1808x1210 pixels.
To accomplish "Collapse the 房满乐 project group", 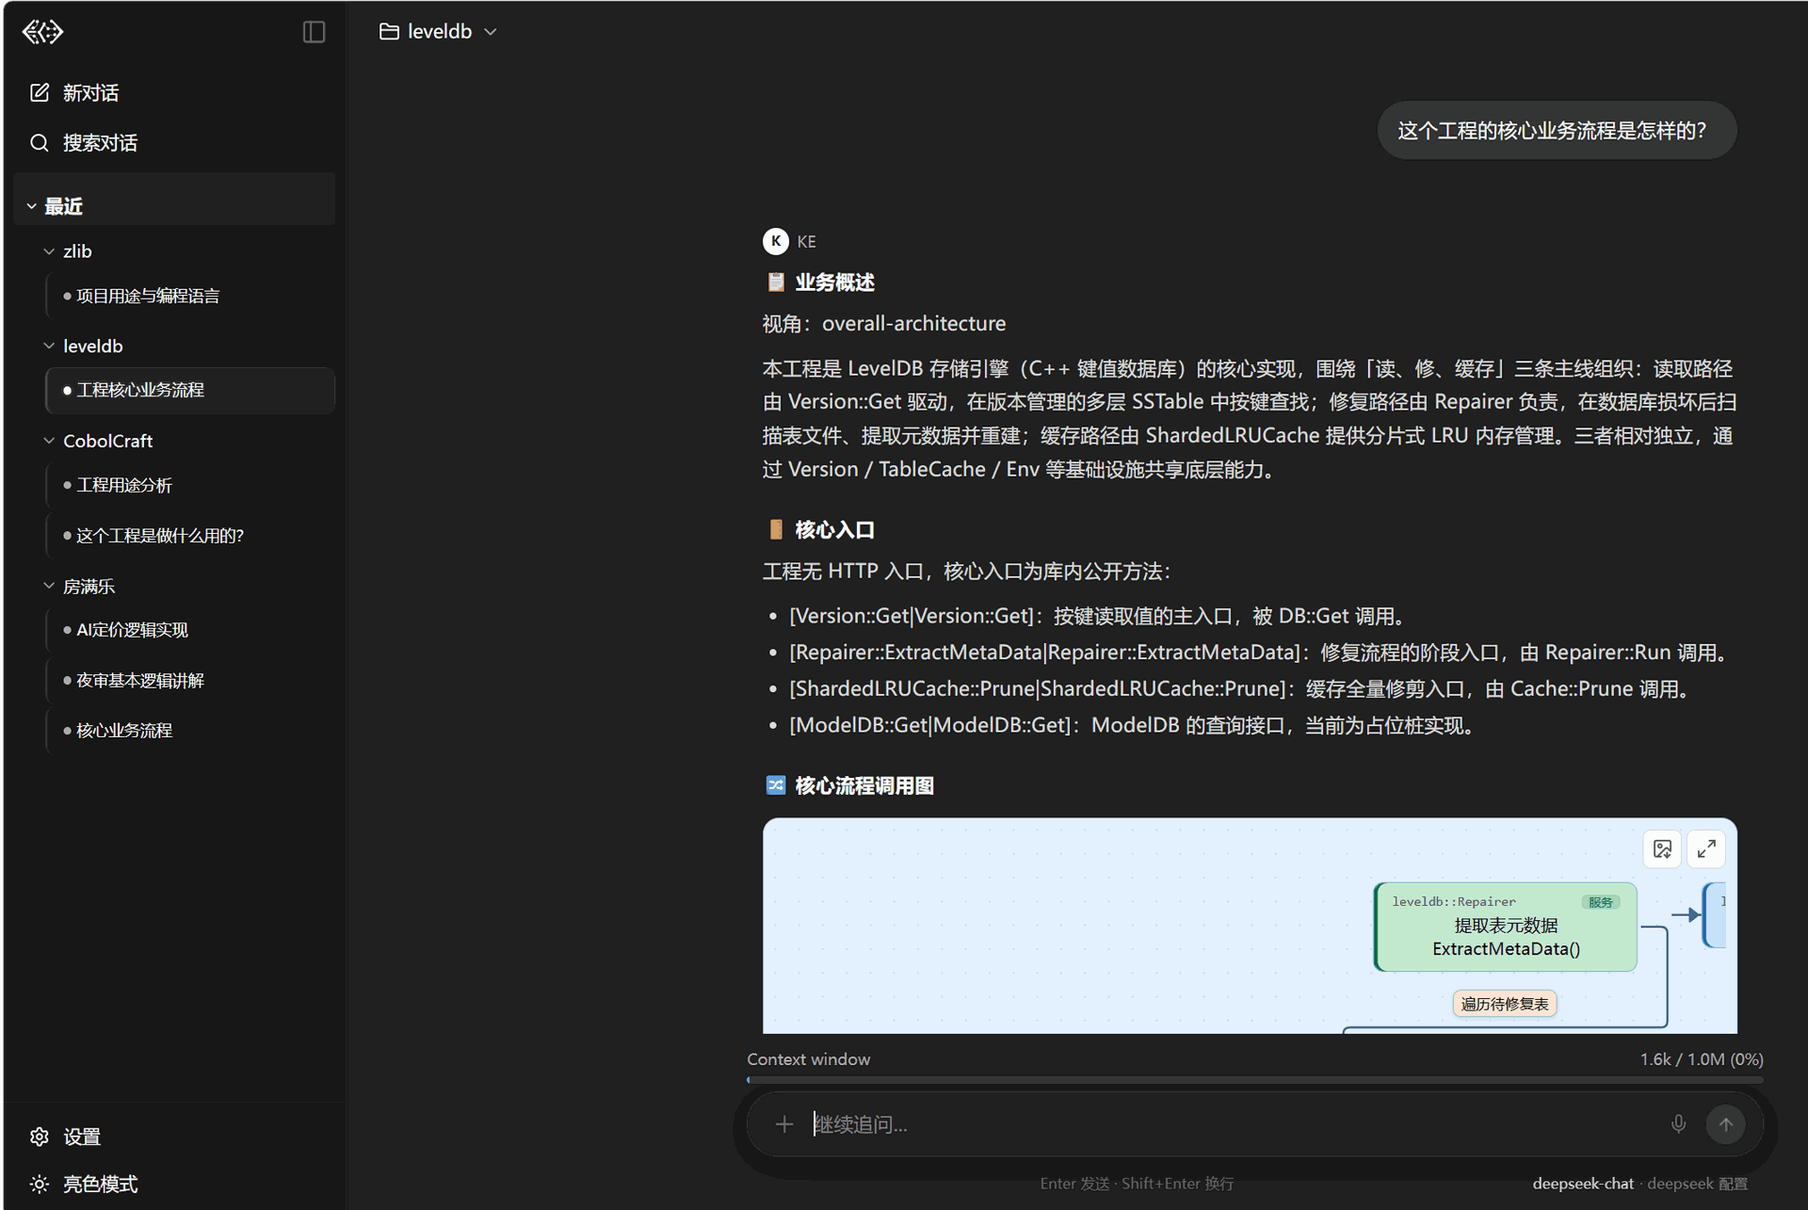I will pos(49,586).
